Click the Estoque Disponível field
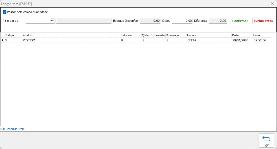 150,21
